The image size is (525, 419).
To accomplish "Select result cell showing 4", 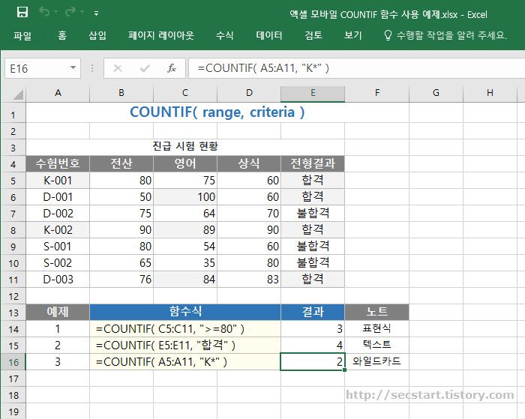I will pos(313,346).
